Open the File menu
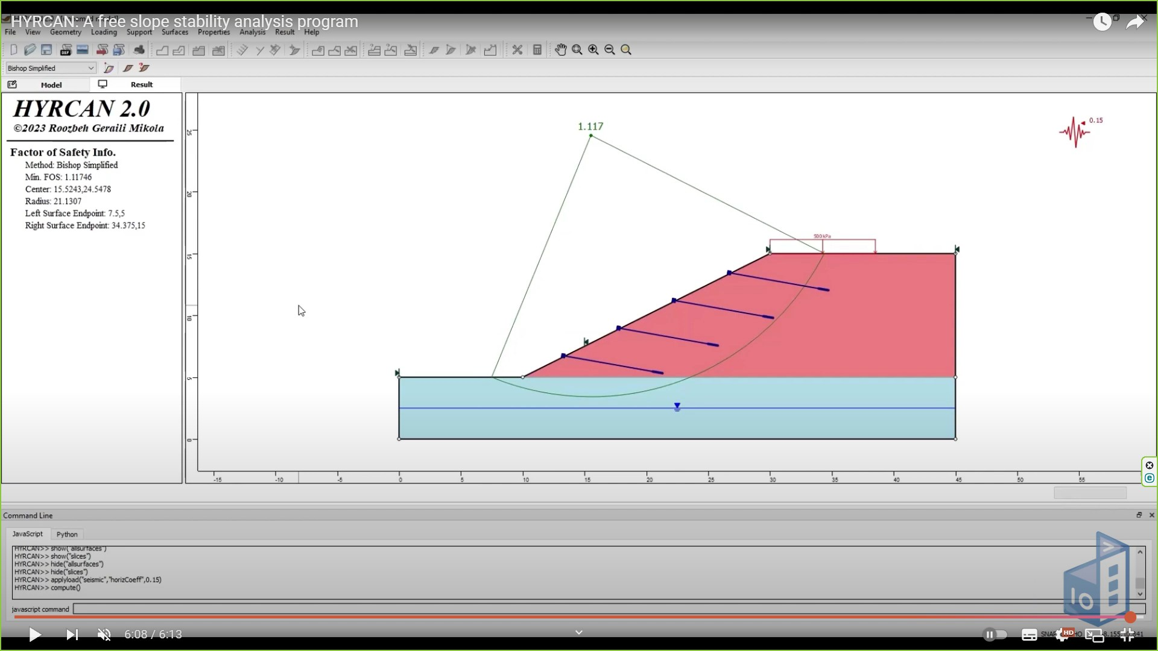This screenshot has width=1158, height=651. point(10,33)
